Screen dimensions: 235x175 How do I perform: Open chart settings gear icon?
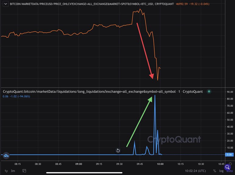click(x=230, y=164)
